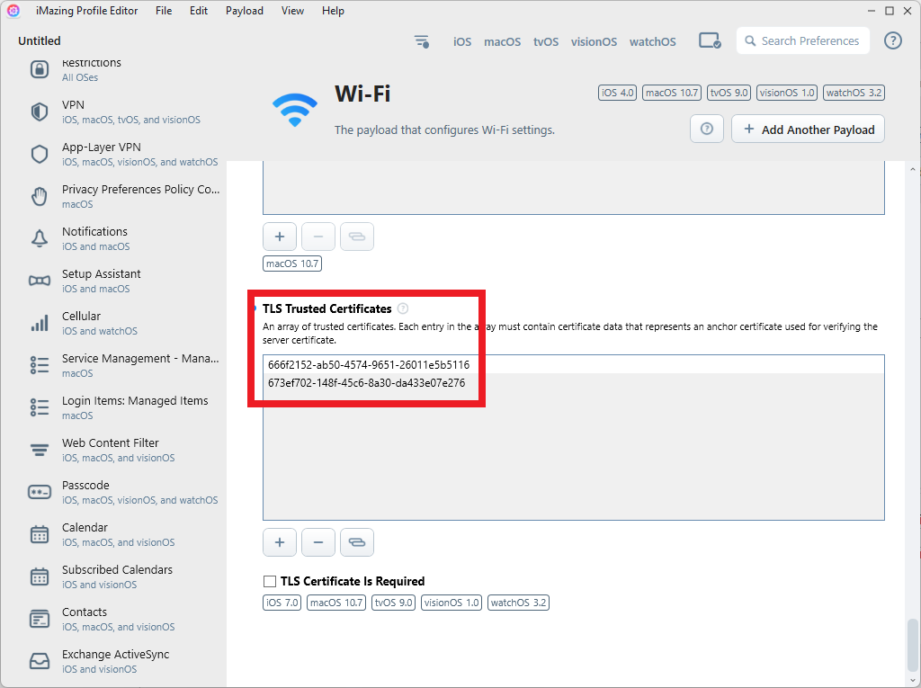Click in the Search Preferences field
Viewport: 921px width, 688px height.
point(803,40)
